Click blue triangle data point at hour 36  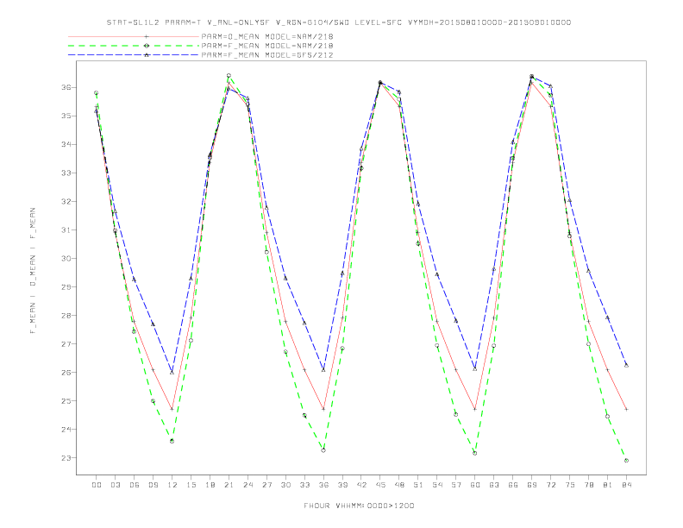[323, 370]
